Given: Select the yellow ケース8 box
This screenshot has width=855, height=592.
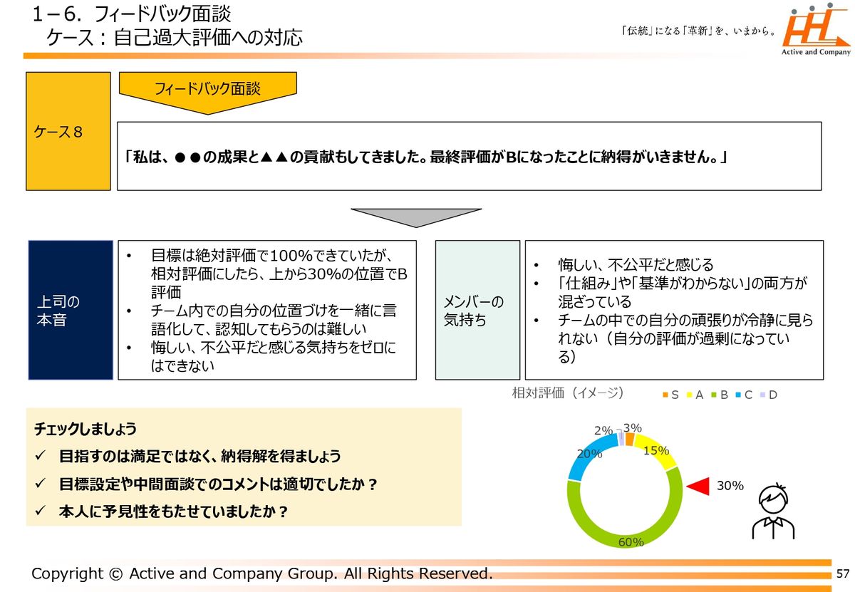Looking at the screenshot, I should [68, 131].
